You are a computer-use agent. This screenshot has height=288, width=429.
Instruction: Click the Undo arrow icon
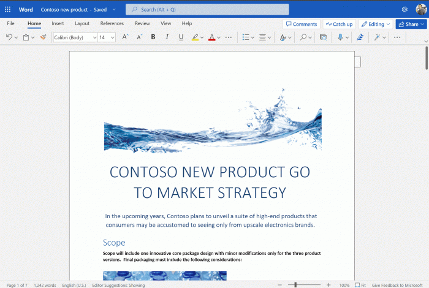point(9,37)
